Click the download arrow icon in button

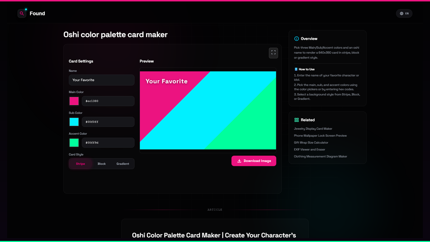(x=239, y=161)
